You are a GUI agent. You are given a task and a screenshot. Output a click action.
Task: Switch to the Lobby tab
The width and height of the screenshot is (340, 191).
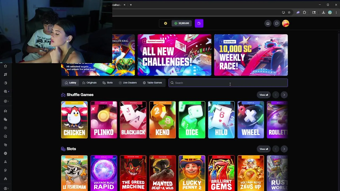tap(70, 83)
